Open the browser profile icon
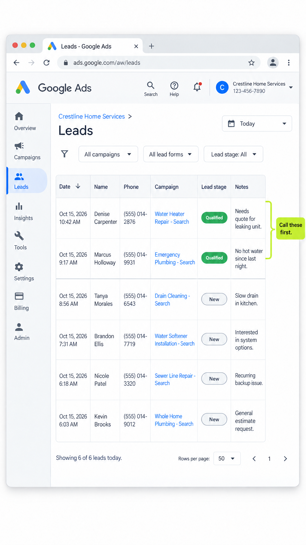Viewport: 306px width, 545px height. 273,62
